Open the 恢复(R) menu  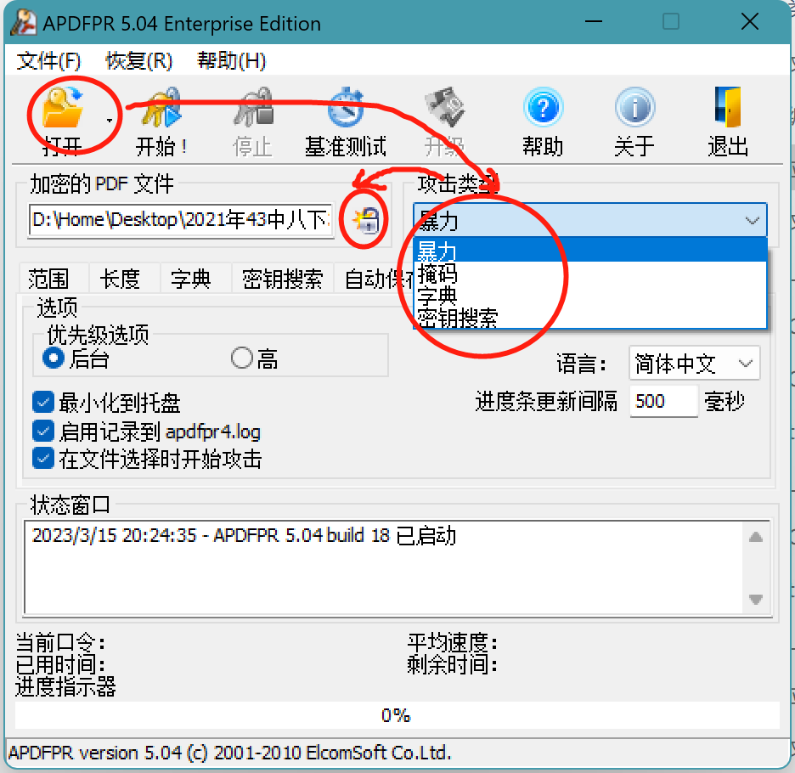pos(139,61)
